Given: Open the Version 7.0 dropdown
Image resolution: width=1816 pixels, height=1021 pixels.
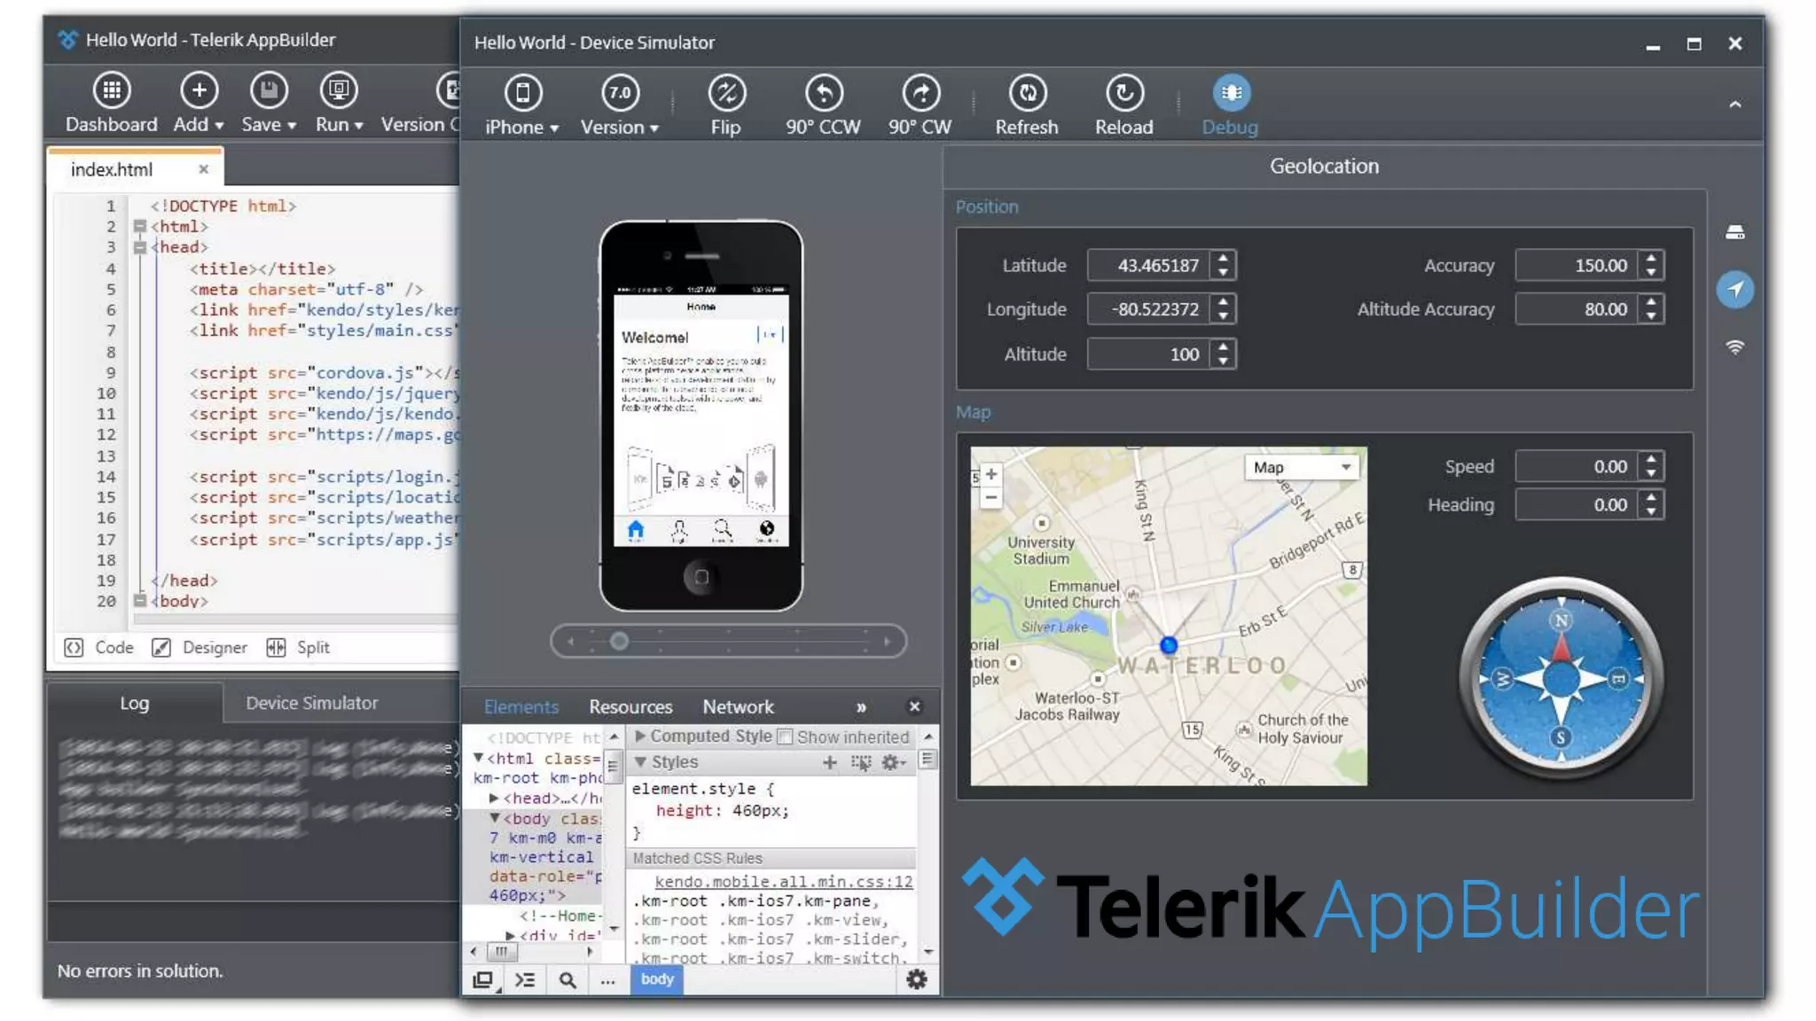Looking at the screenshot, I should coord(620,105).
